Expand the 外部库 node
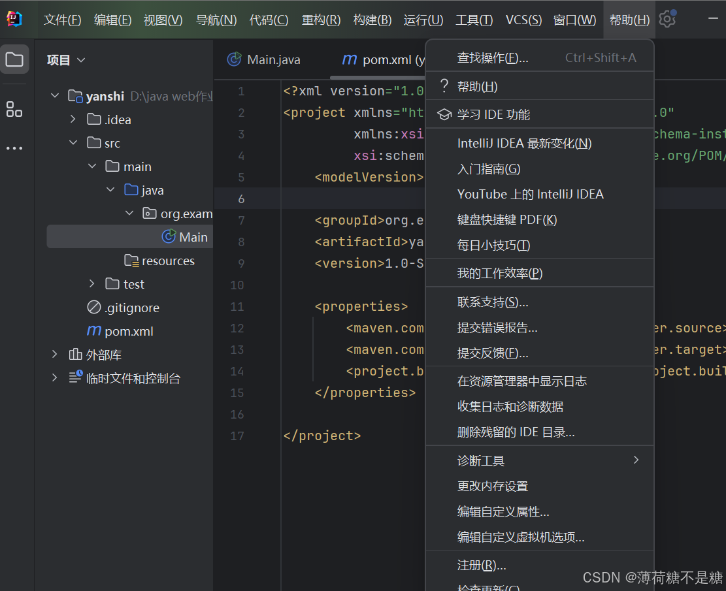The width and height of the screenshot is (726, 591). tap(55, 355)
